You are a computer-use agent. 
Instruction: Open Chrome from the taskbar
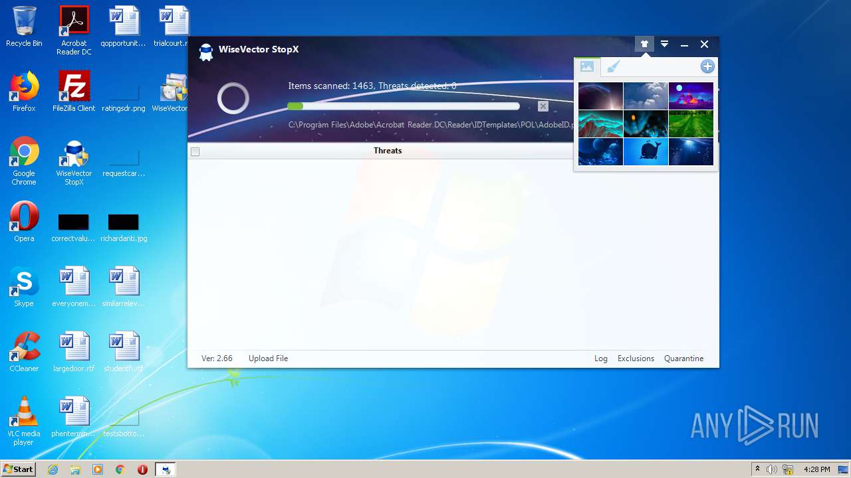point(120,469)
